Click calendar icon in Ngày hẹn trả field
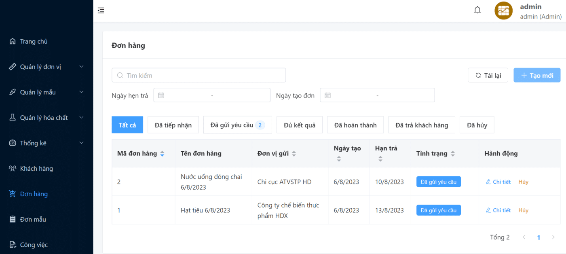This screenshot has height=254, width=566. 161,95
